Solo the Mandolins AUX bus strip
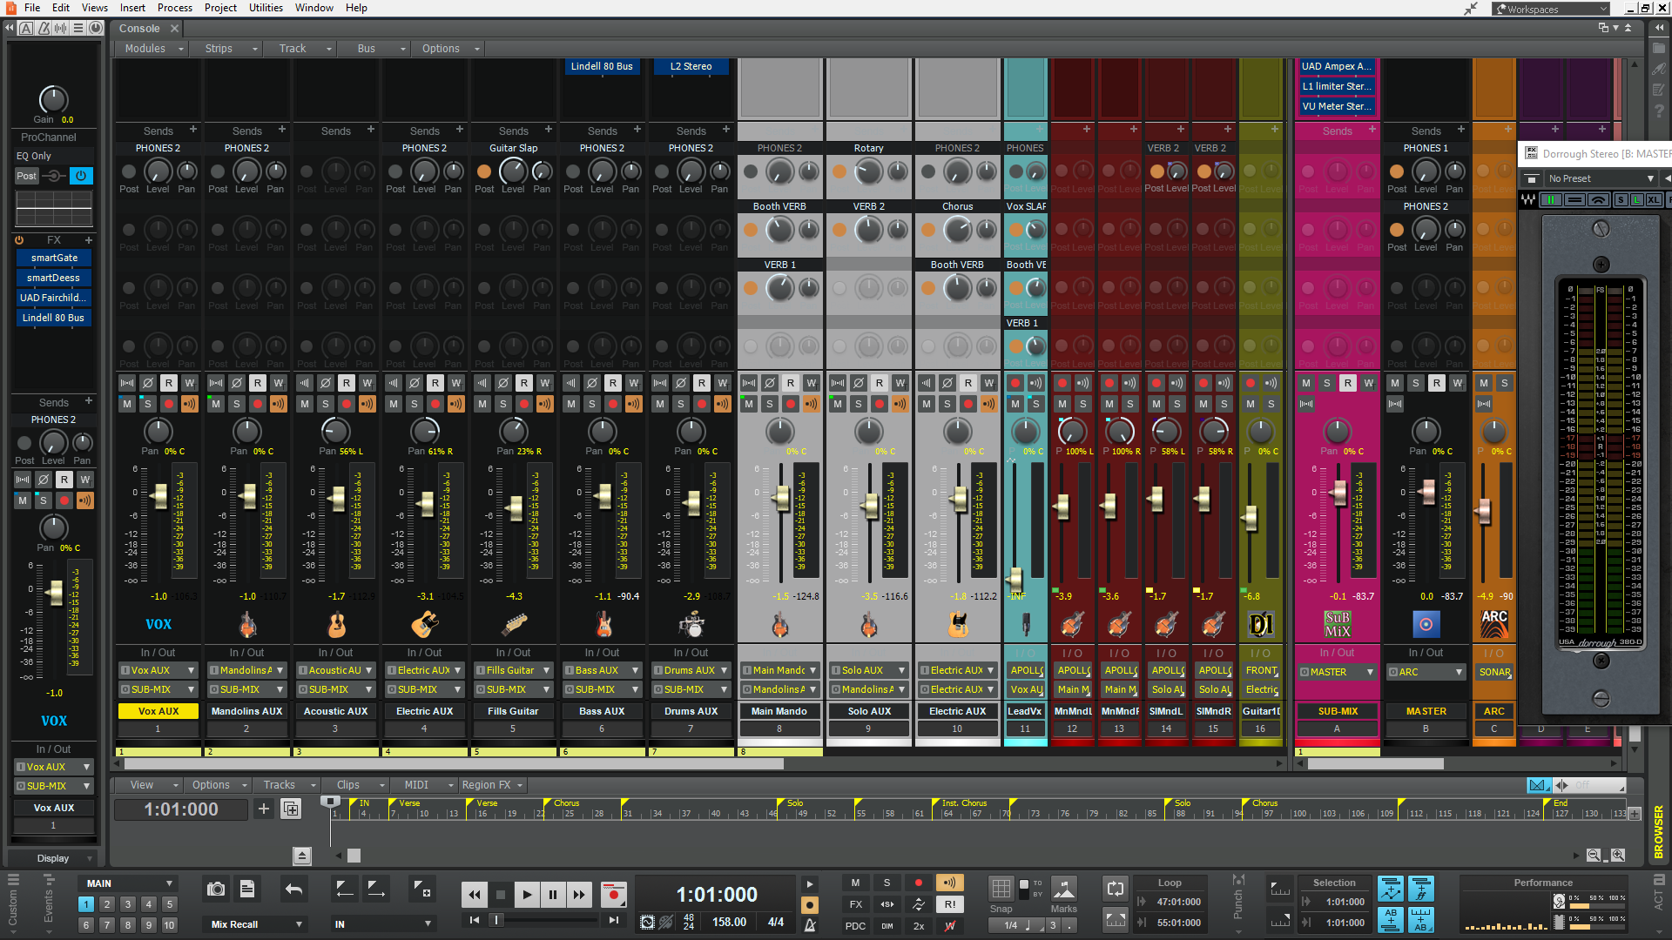The height and width of the screenshot is (940, 1672). pyautogui.click(x=237, y=404)
